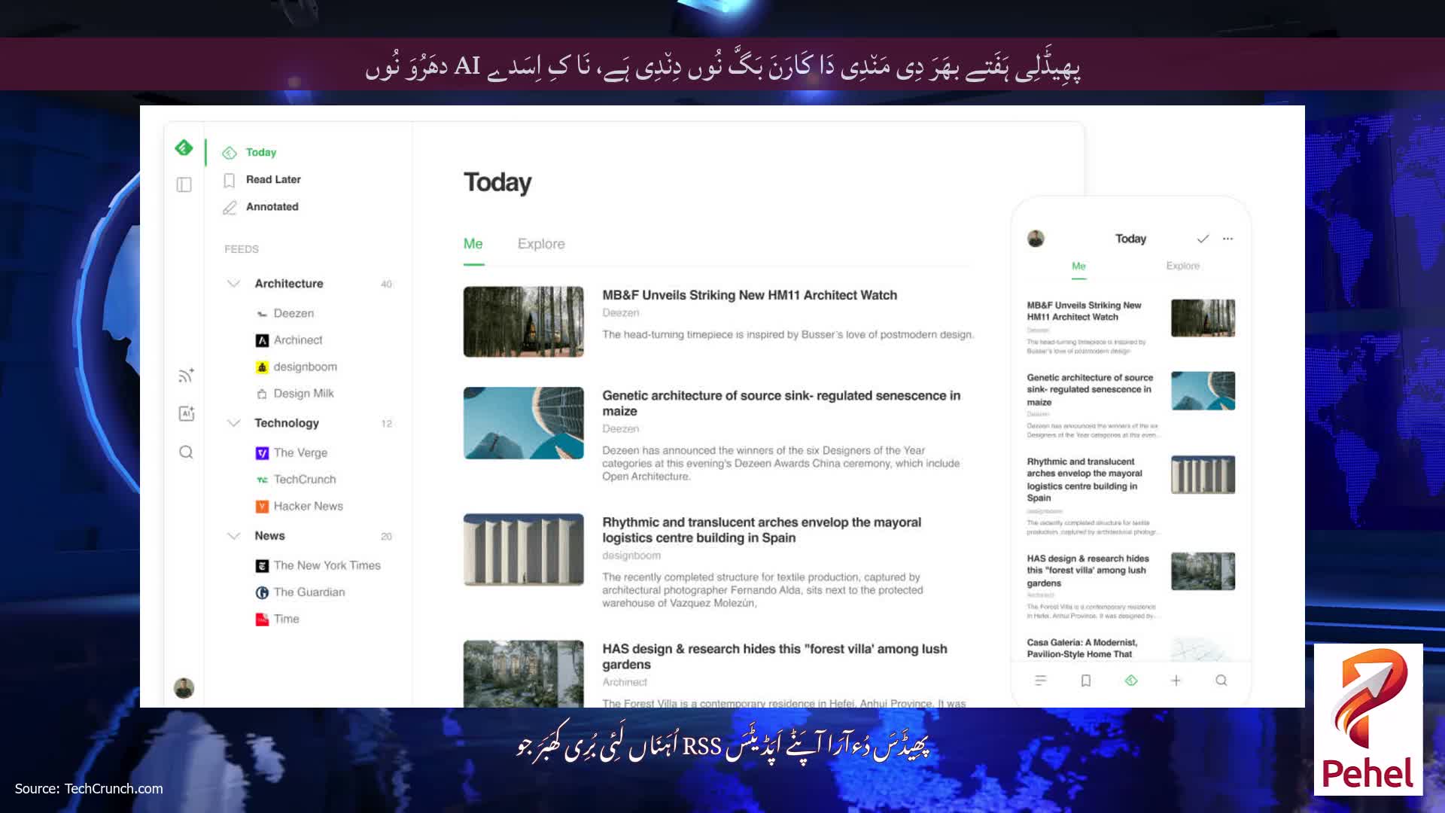Image resolution: width=1445 pixels, height=813 pixels.
Task: Click the Today icon in sidebar
Action: tap(230, 153)
